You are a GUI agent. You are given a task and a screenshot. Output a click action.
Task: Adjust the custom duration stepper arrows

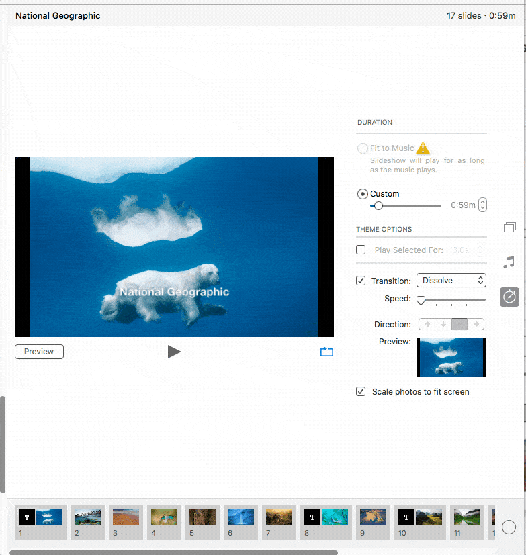(482, 205)
